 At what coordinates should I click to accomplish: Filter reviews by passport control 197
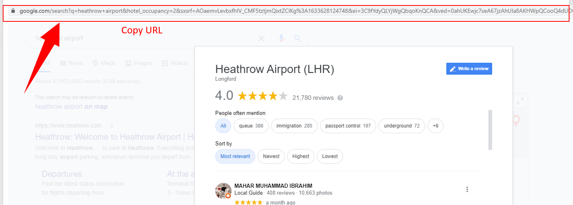pyautogui.click(x=348, y=126)
